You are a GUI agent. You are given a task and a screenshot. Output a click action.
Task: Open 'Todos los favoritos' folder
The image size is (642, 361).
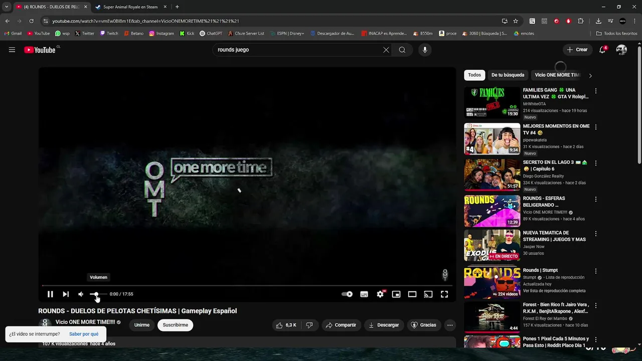616,34
